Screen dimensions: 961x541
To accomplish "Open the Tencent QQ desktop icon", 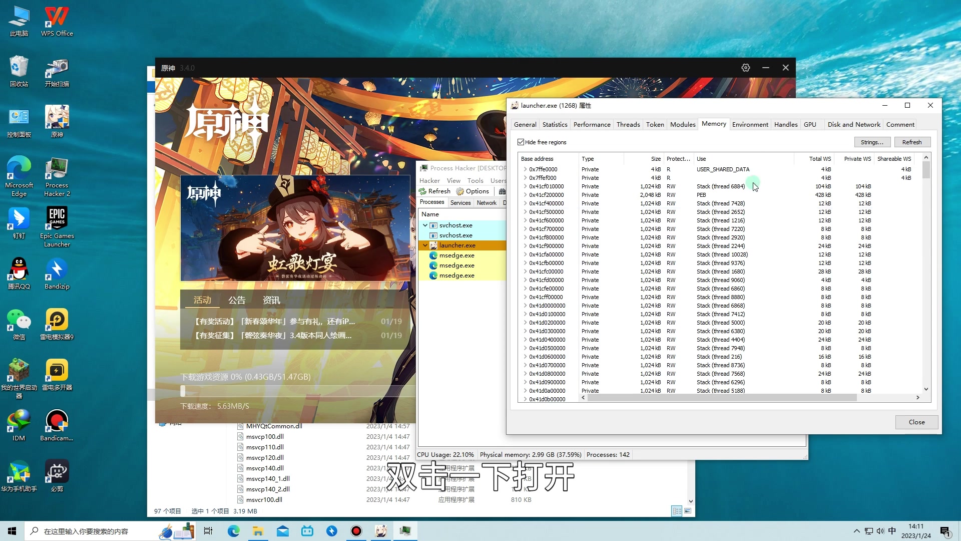I will coord(19,274).
